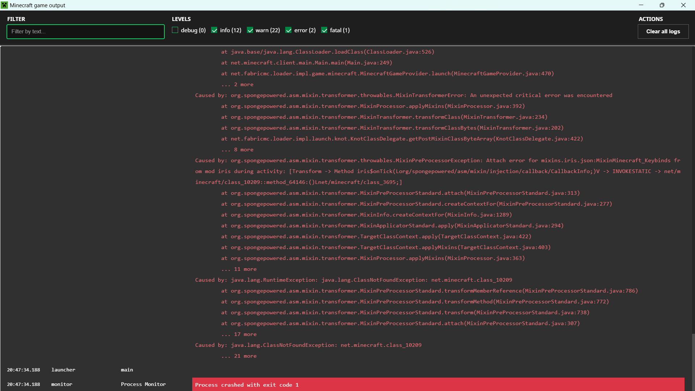This screenshot has height=391, width=695.
Task: Click the attach(MixinPreProcessorStandard.java:307) line
Action: pyautogui.click(x=400, y=323)
